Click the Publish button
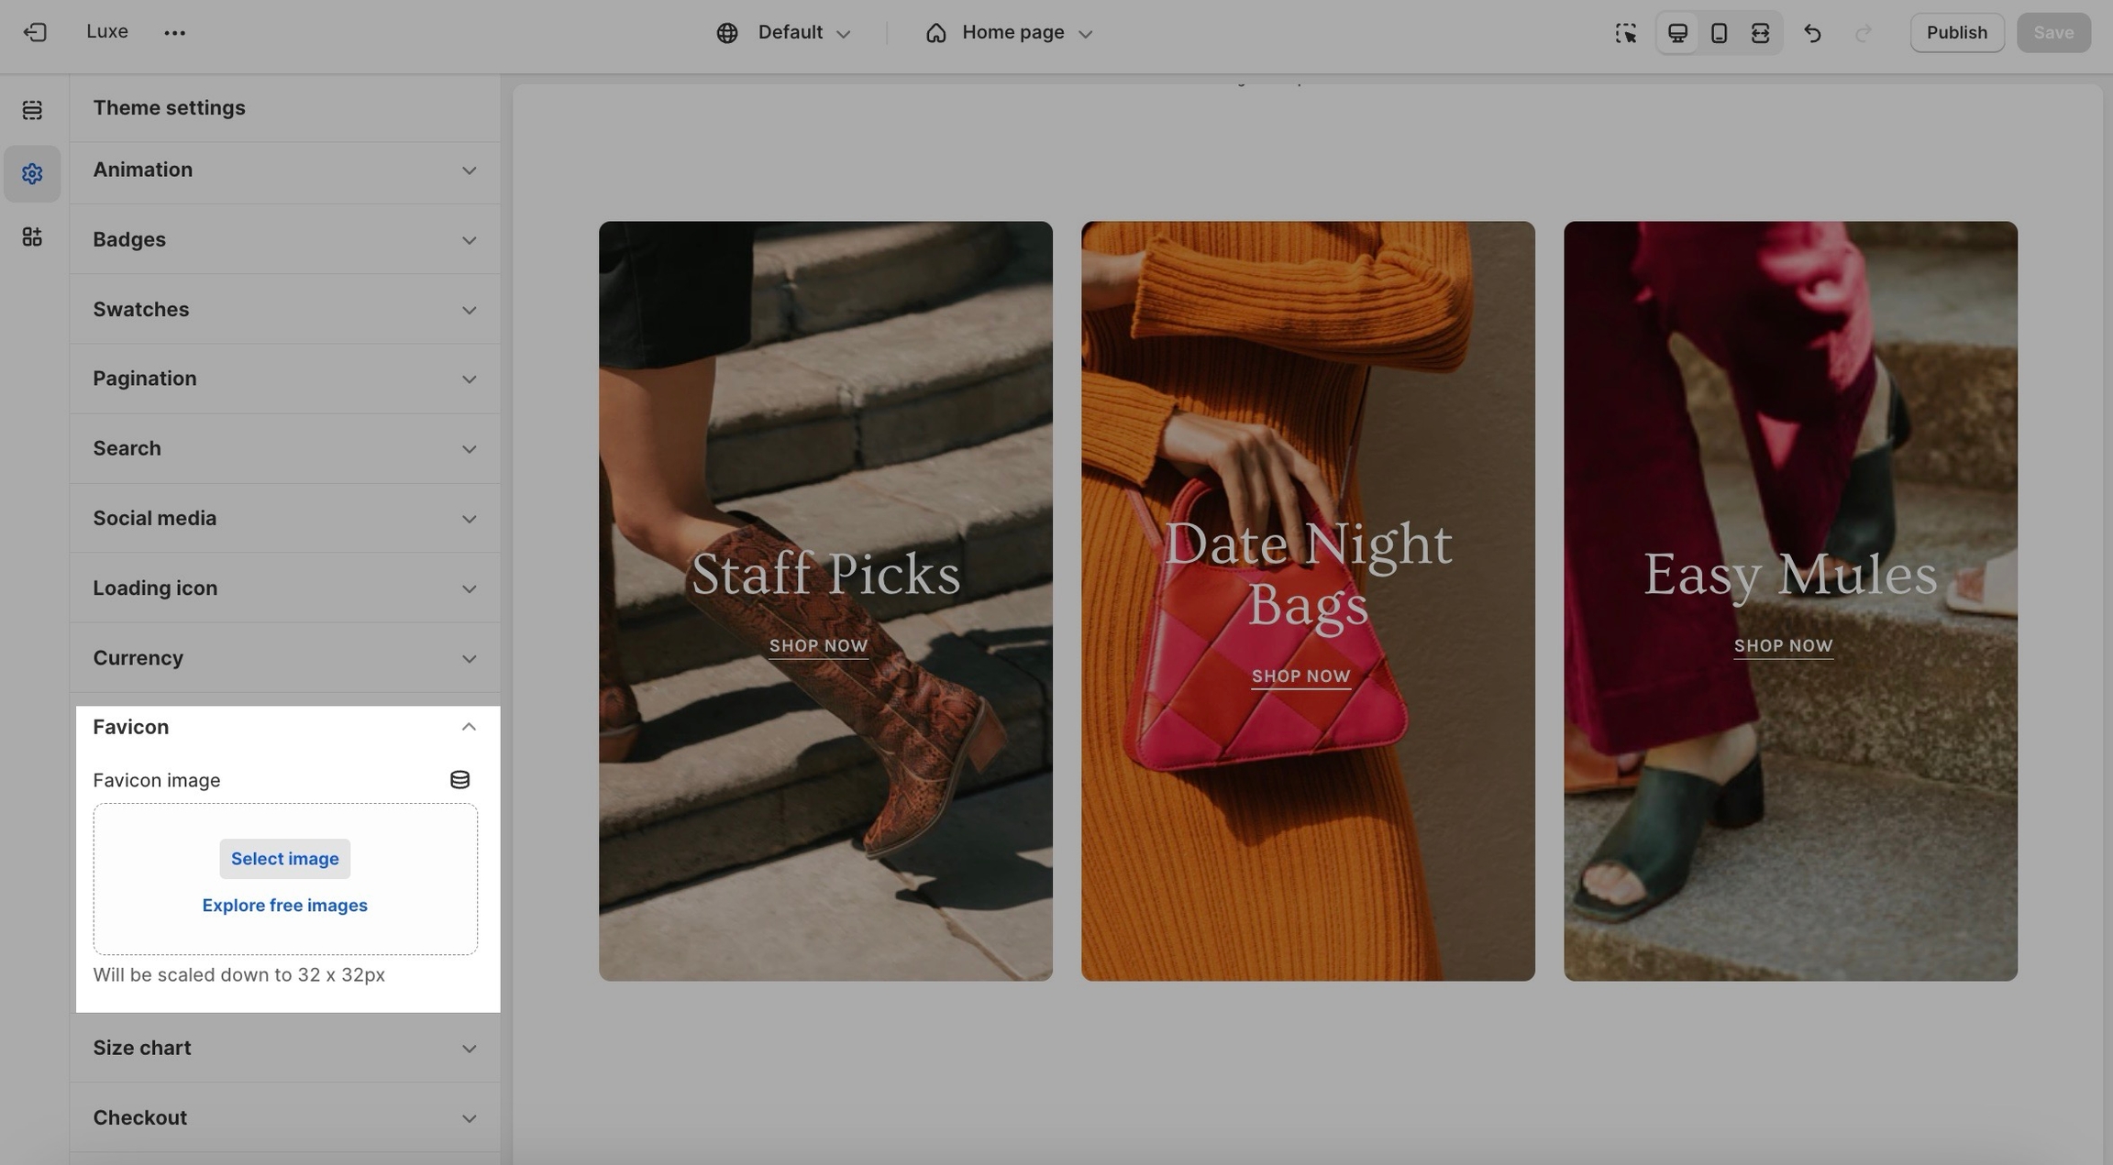Screen dimensions: 2113x1165 coord(1956,33)
